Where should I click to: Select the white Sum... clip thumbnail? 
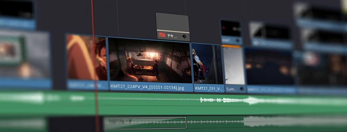point(233,66)
